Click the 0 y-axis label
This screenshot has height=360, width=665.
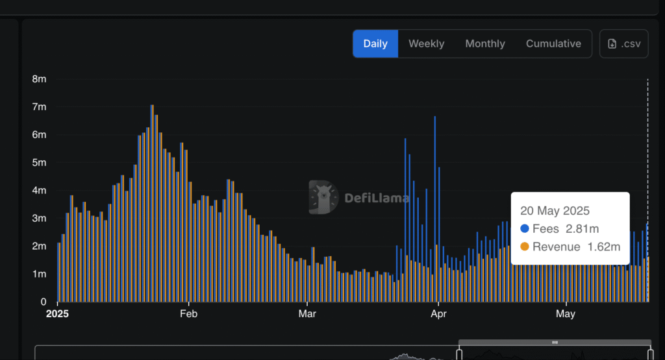[x=44, y=302]
